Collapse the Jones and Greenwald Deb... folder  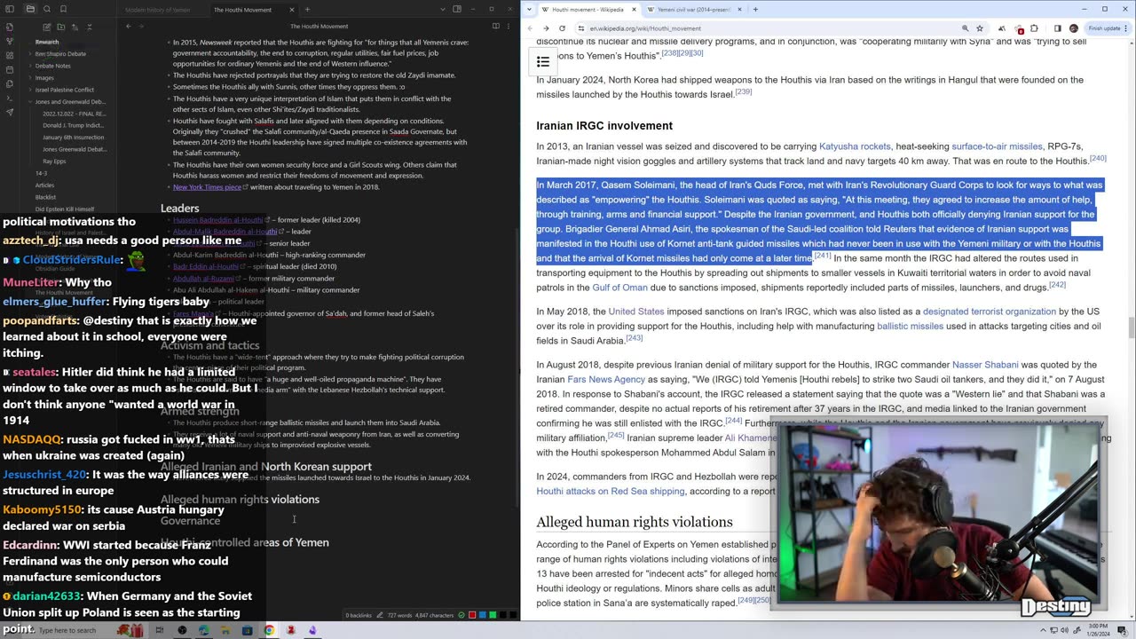pos(69,102)
